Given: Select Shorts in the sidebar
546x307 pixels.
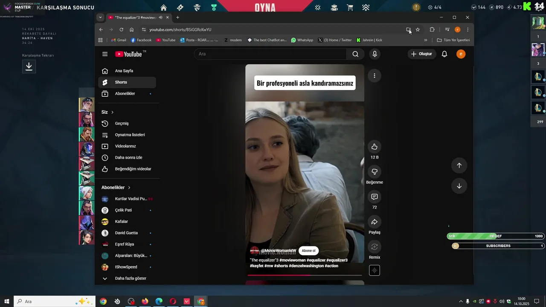Looking at the screenshot, I should coord(127,82).
